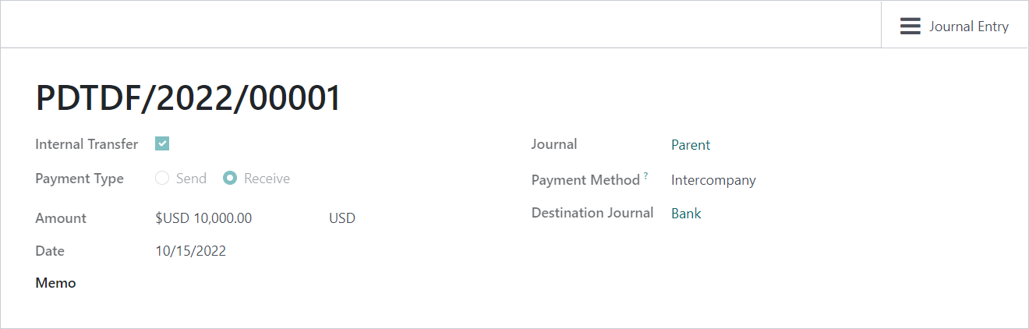Screen dimensions: 1029x329
Task: Toggle the Internal Transfer checkbox
Action: 162,143
